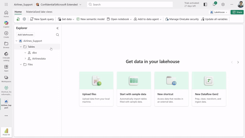The image size is (245, 138).
Task: Select the Tables folder row
Action: click(x=37, y=47)
